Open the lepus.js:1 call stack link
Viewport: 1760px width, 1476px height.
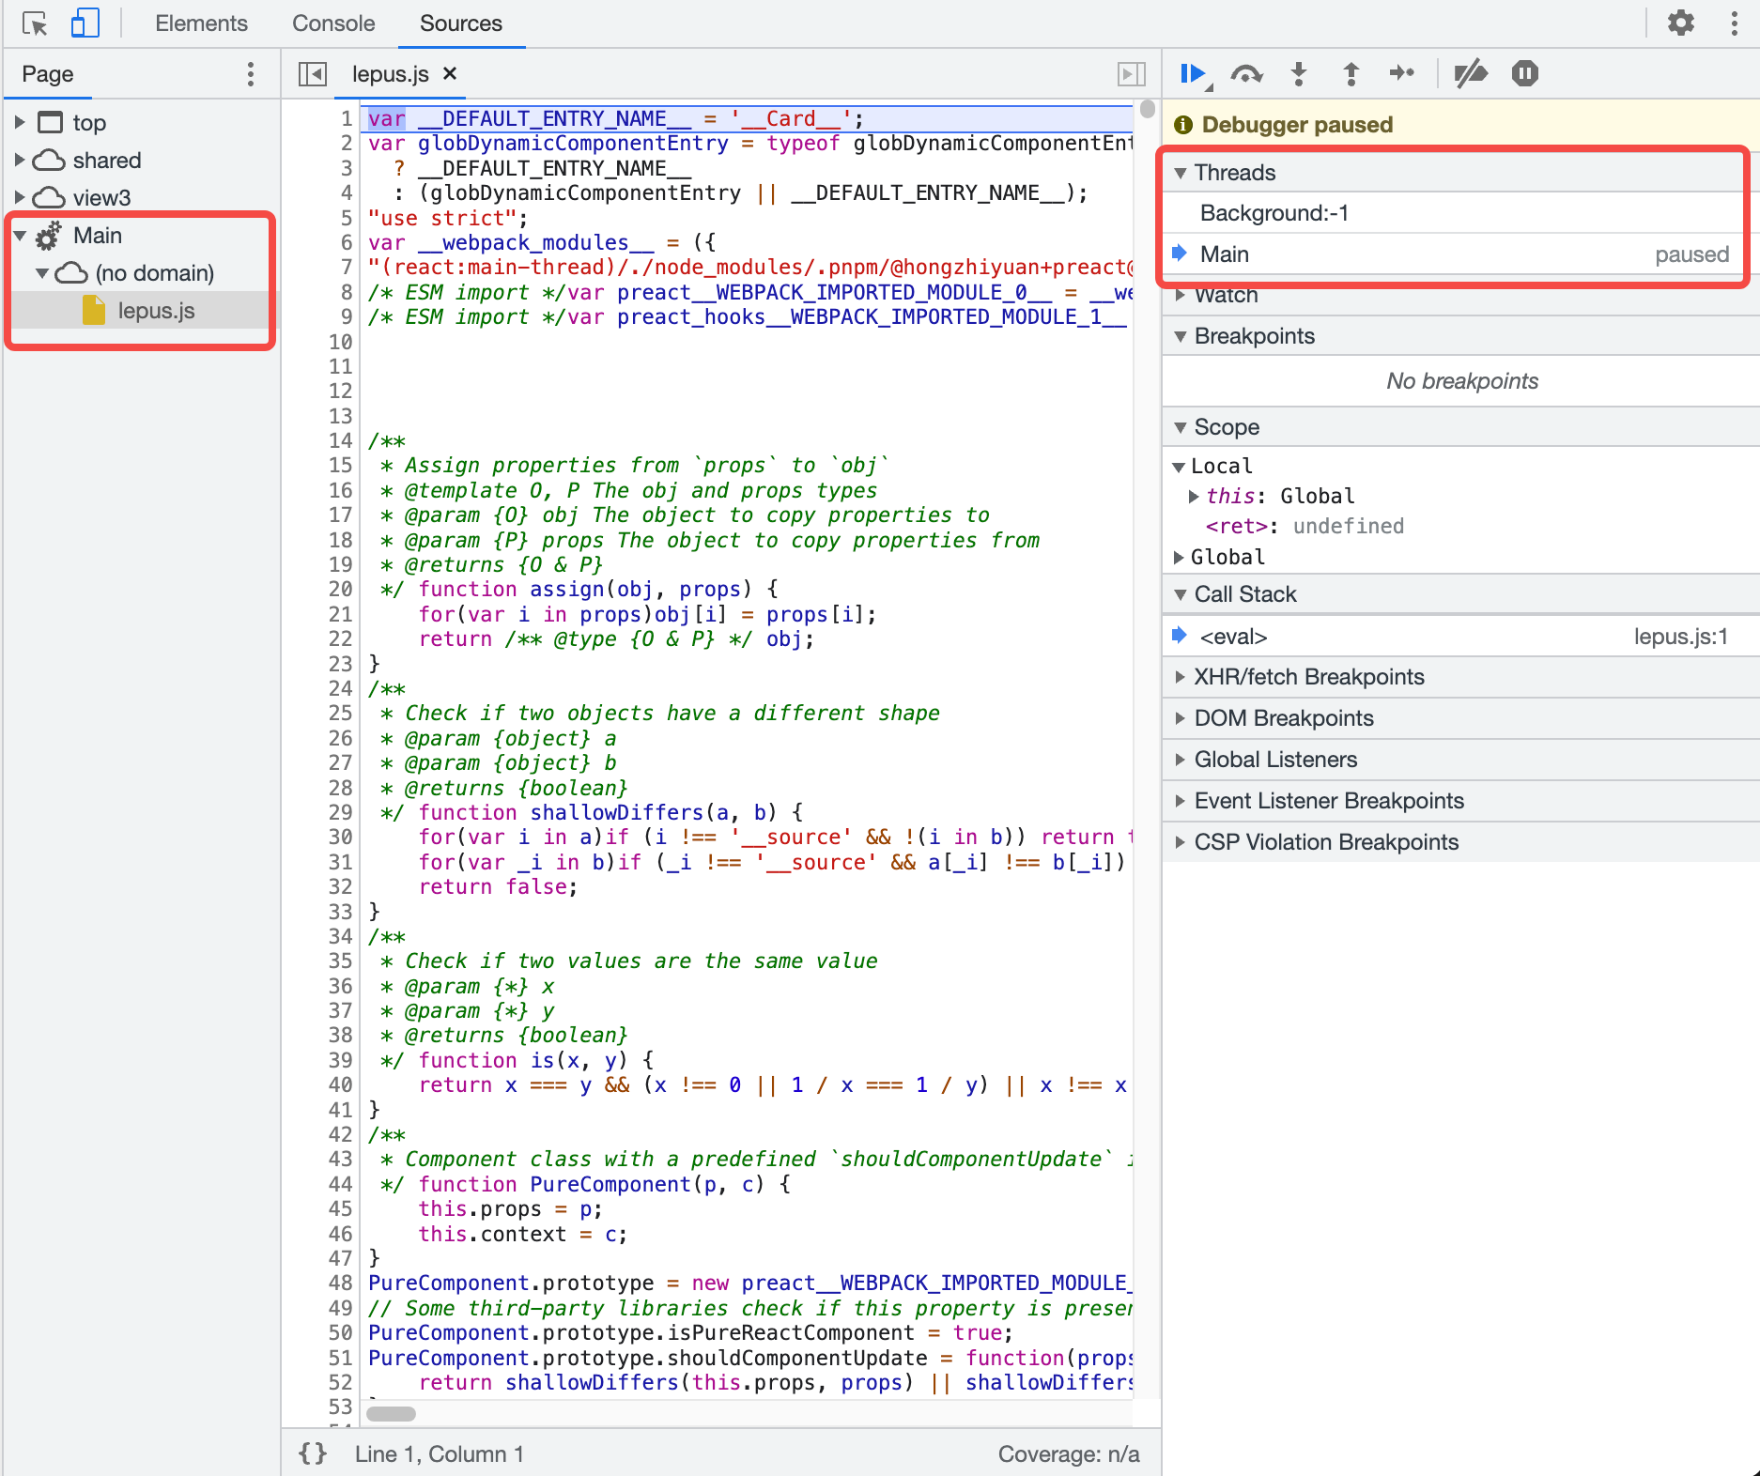pos(1680,637)
